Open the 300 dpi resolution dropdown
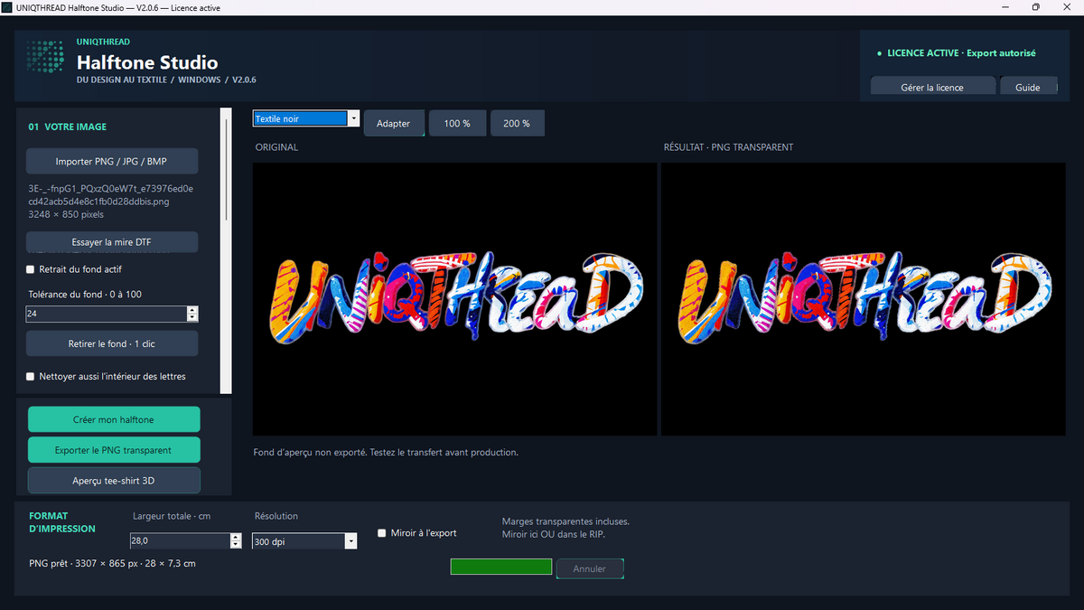This screenshot has height=610, width=1084. [305, 541]
